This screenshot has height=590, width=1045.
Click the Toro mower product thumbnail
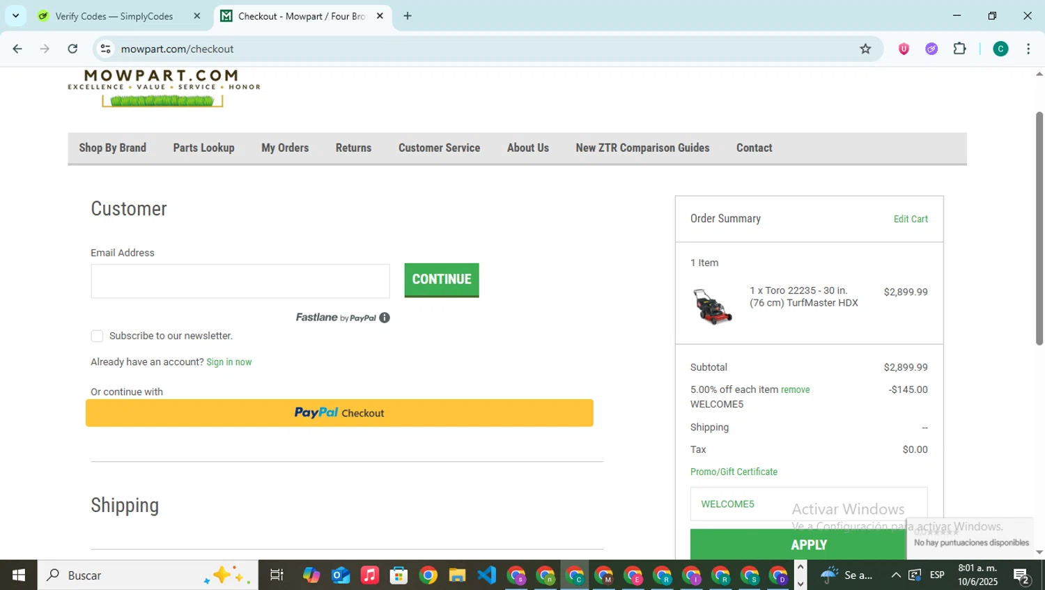tap(712, 306)
